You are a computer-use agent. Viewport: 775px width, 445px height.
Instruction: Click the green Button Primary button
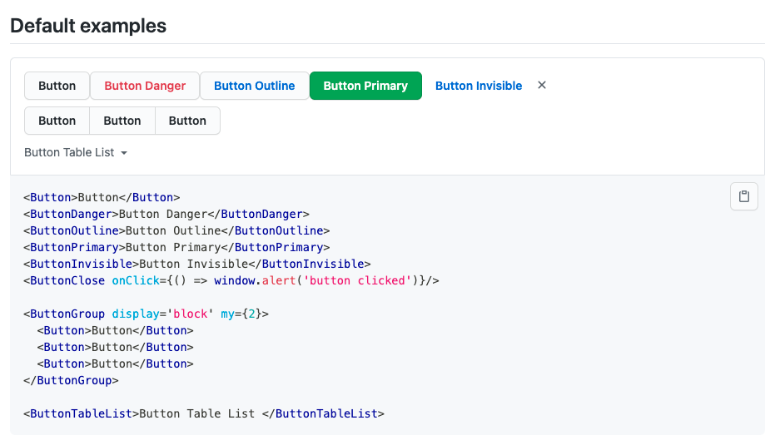(x=365, y=86)
